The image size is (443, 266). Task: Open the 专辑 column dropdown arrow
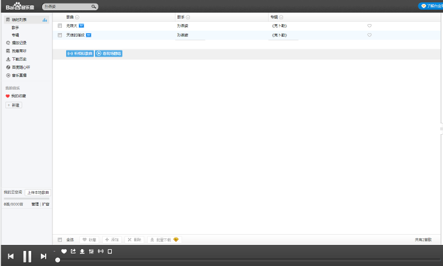pos(281,17)
